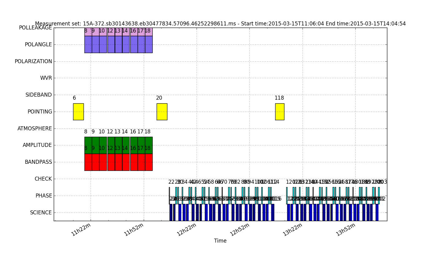Select the ATMOSPHERE y-axis label
This screenshot has width=430, height=276.
pyautogui.click(x=35, y=128)
